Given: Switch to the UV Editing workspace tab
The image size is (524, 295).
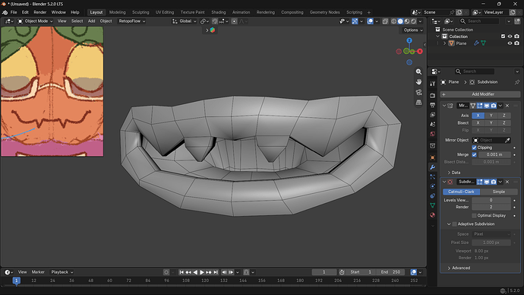Looking at the screenshot, I should coord(165,12).
